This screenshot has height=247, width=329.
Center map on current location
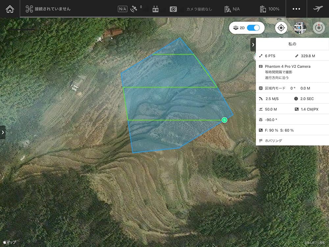[281, 28]
